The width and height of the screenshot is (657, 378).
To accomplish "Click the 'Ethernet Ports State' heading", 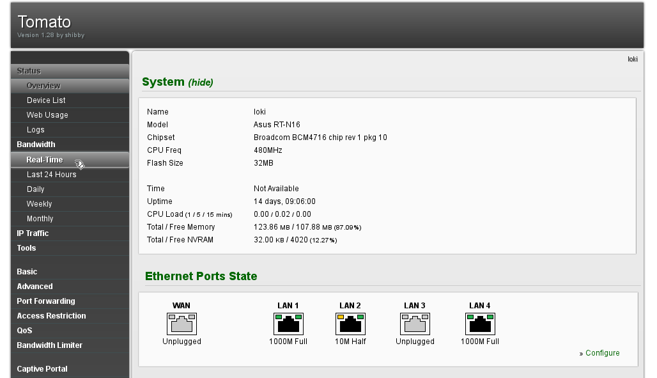I will [201, 276].
